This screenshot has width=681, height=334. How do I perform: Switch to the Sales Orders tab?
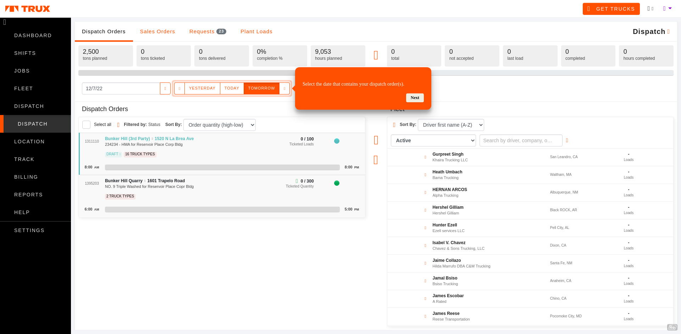[157, 31]
